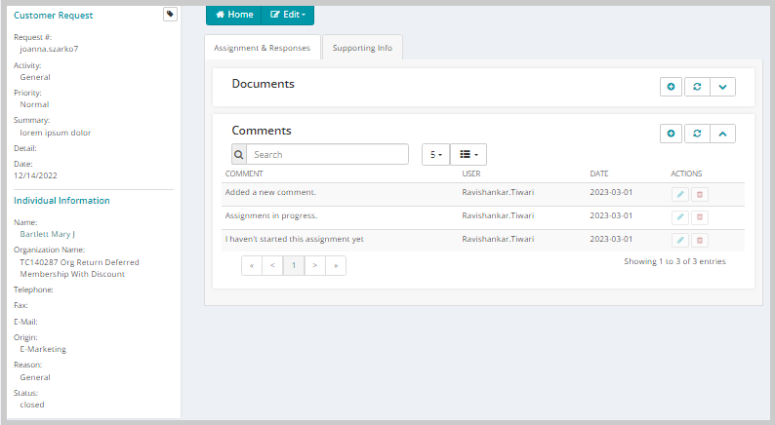Click status value closed
The height and width of the screenshot is (425, 775).
32,405
